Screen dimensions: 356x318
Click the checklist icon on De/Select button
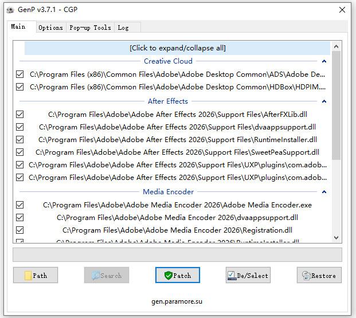pyautogui.click(x=231, y=276)
